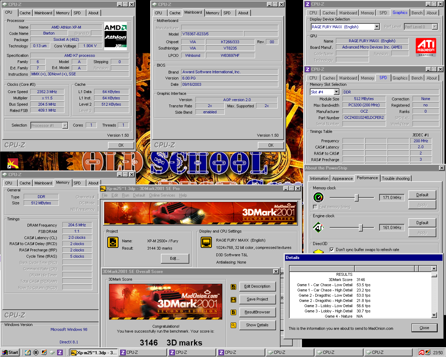Screen dimensions: 446x357
Task: Open the Processor #1 selection dropdown
Action: coord(65,126)
